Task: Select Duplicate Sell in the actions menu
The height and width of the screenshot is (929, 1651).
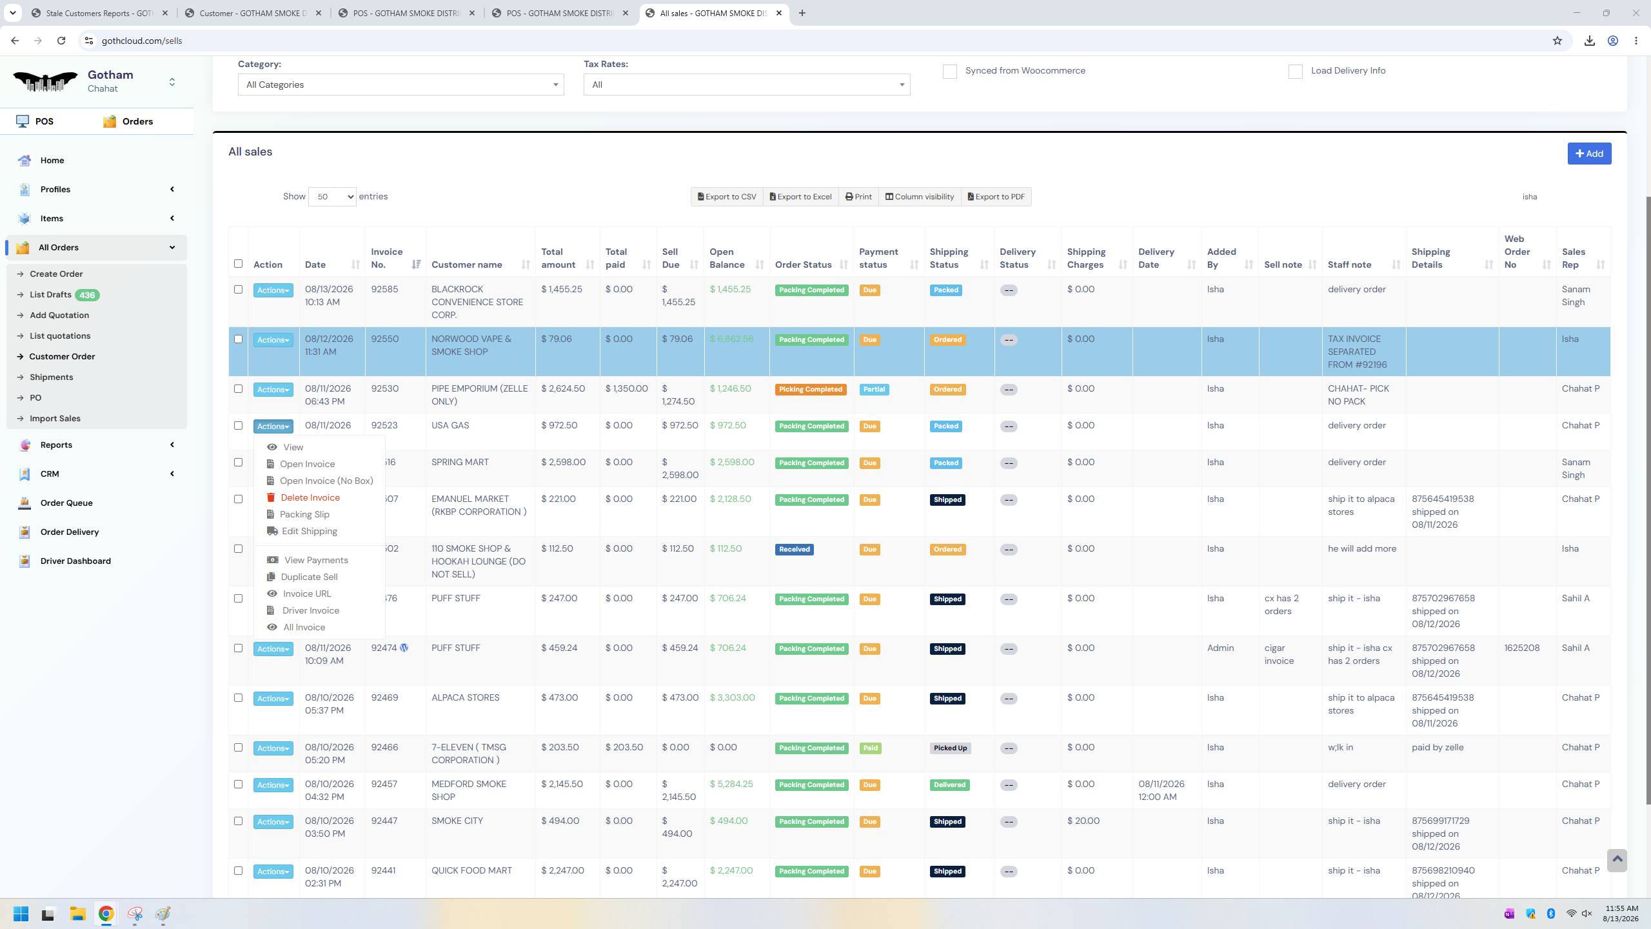Action: coord(309,577)
